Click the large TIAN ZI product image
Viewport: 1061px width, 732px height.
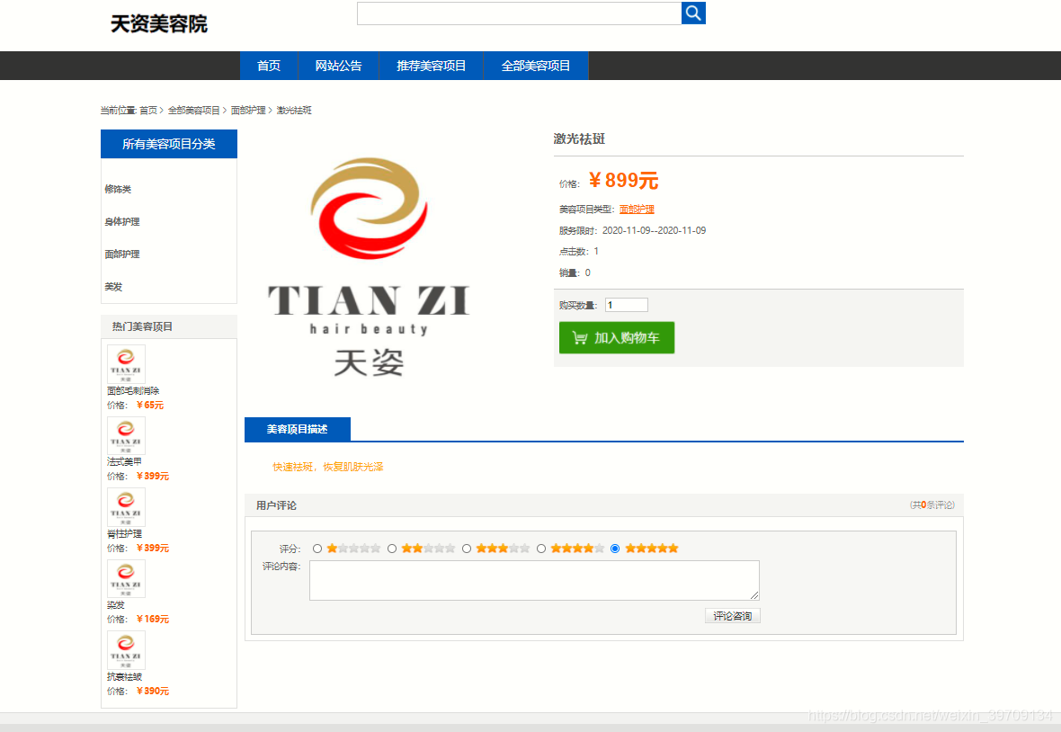click(369, 266)
